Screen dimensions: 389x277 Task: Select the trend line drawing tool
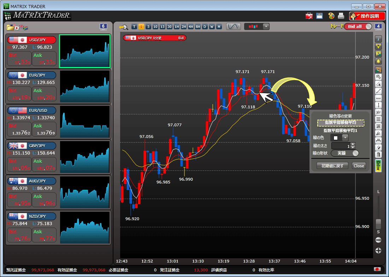[x=378, y=91]
